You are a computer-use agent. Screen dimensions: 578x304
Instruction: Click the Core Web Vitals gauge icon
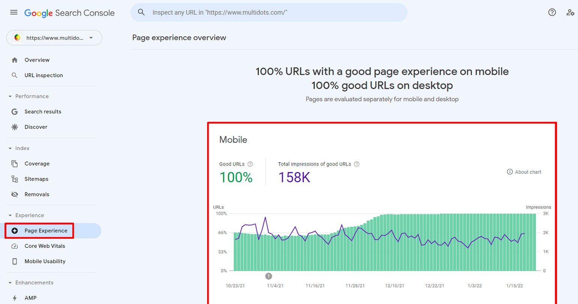point(15,246)
